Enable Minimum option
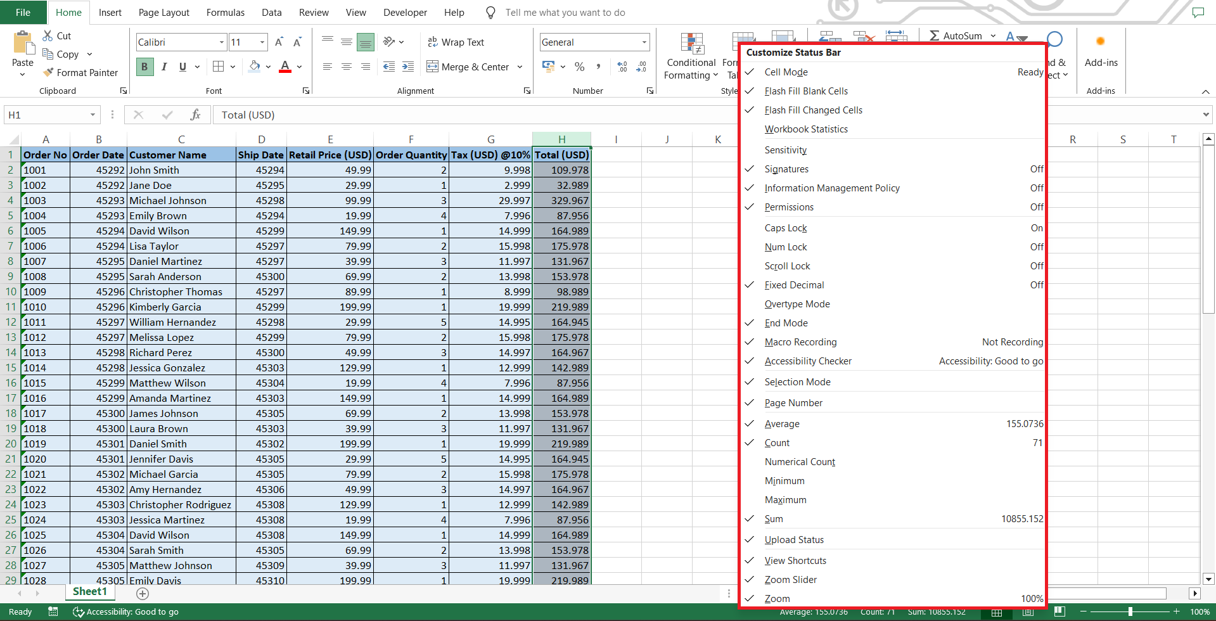Image resolution: width=1216 pixels, height=621 pixels. [x=893, y=481]
